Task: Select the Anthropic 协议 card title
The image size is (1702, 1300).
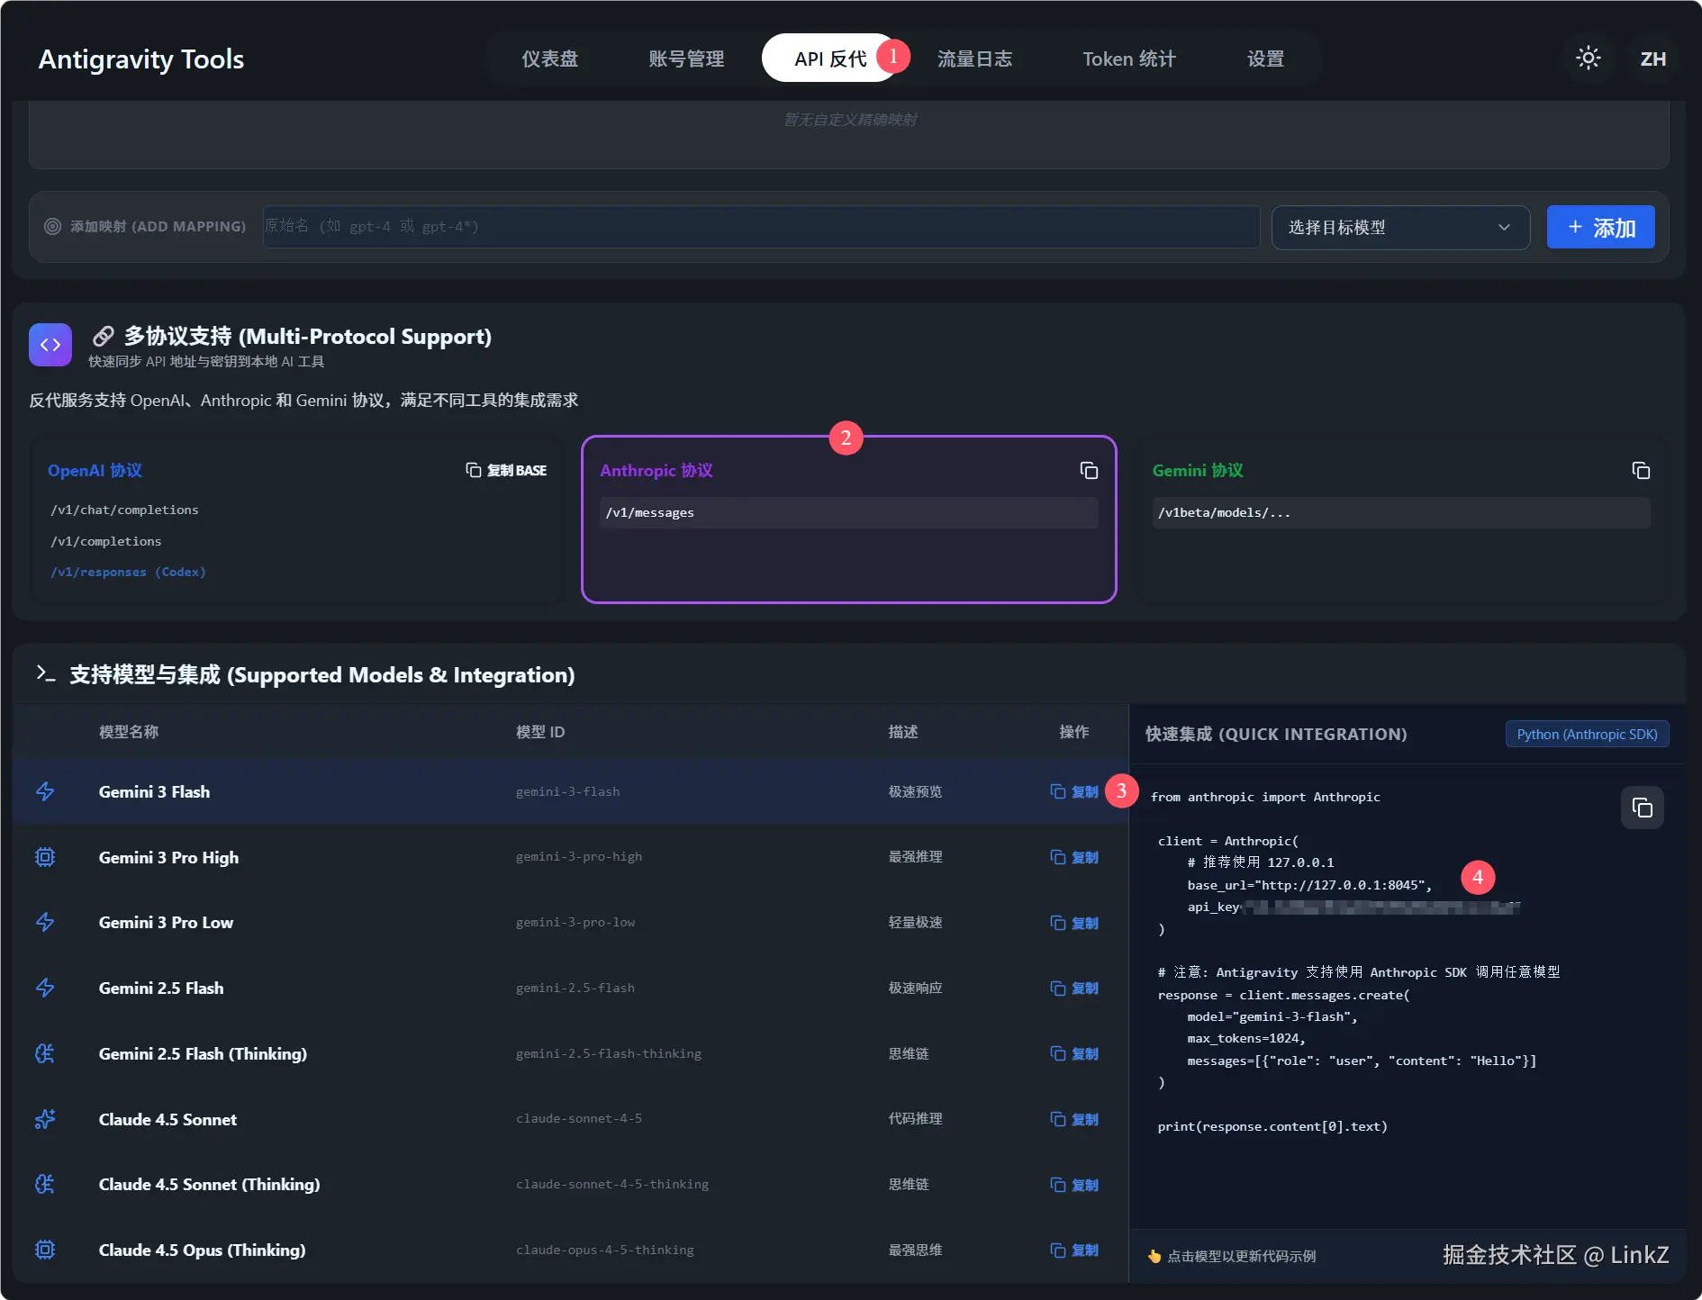Action: tap(656, 470)
